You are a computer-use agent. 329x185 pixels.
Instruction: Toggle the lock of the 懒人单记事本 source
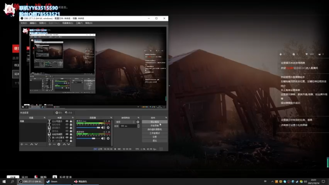[x=71, y=138]
